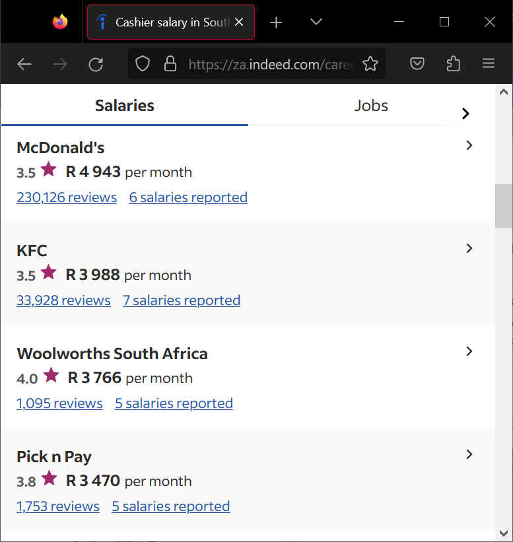Expand the McDonald's row chevron
Image resolution: width=513 pixels, height=542 pixels.
tap(469, 145)
